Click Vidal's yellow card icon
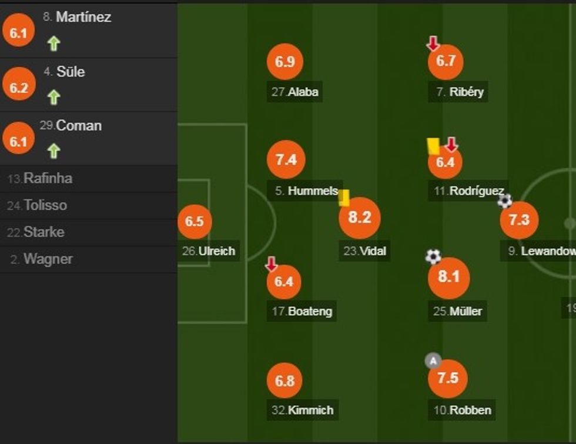Screen dimensions: 576x444 pos(344,198)
